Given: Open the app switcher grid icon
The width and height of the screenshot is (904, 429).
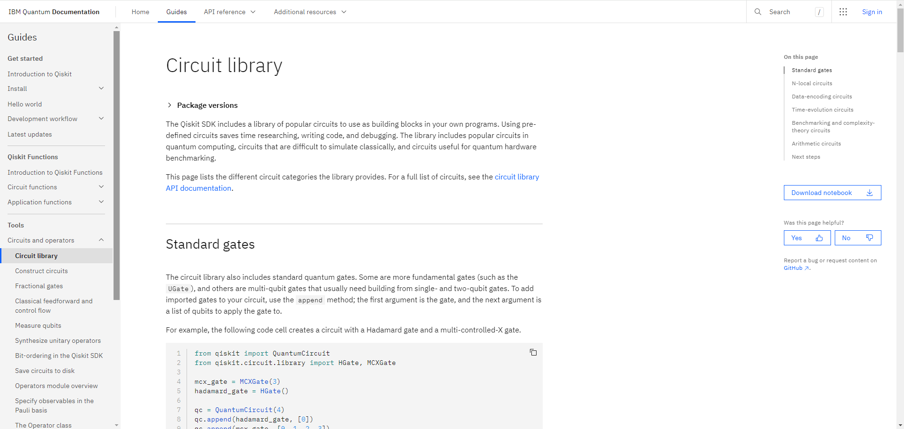Looking at the screenshot, I should click(843, 12).
